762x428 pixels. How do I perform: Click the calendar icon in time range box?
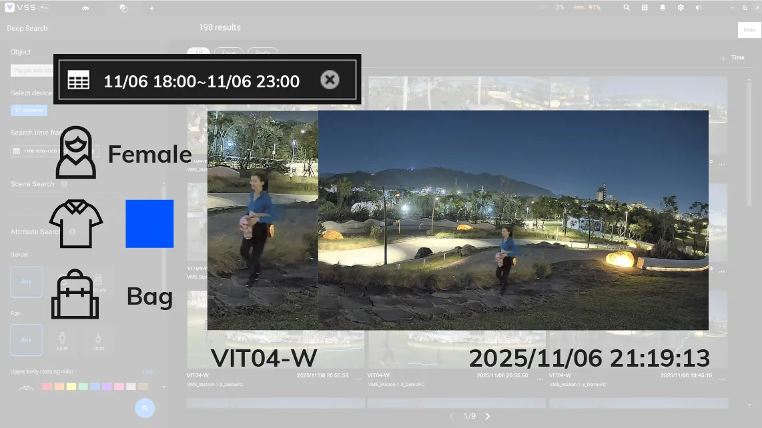78,81
